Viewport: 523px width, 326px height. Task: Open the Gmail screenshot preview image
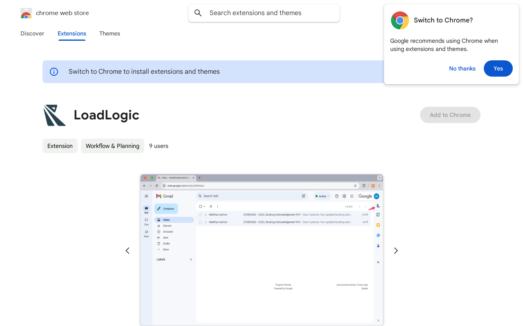(261, 250)
